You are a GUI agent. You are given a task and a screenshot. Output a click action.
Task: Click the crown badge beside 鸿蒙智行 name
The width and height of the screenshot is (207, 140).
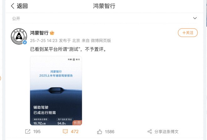[x=52, y=33]
